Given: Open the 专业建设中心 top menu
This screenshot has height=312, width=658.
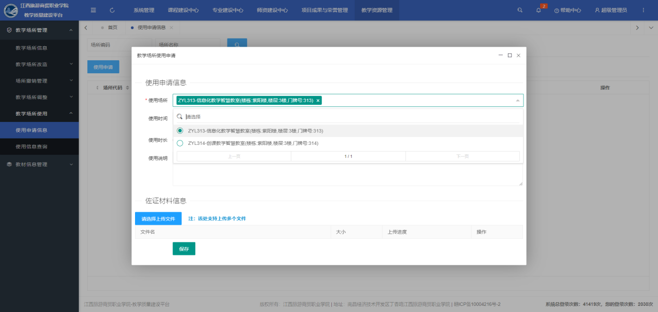Looking at the screenshot, I should [228, 10].
